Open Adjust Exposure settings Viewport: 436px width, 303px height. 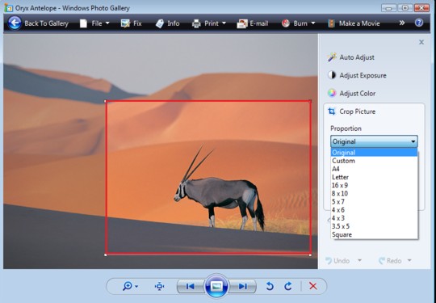click(x=357, y=75)
